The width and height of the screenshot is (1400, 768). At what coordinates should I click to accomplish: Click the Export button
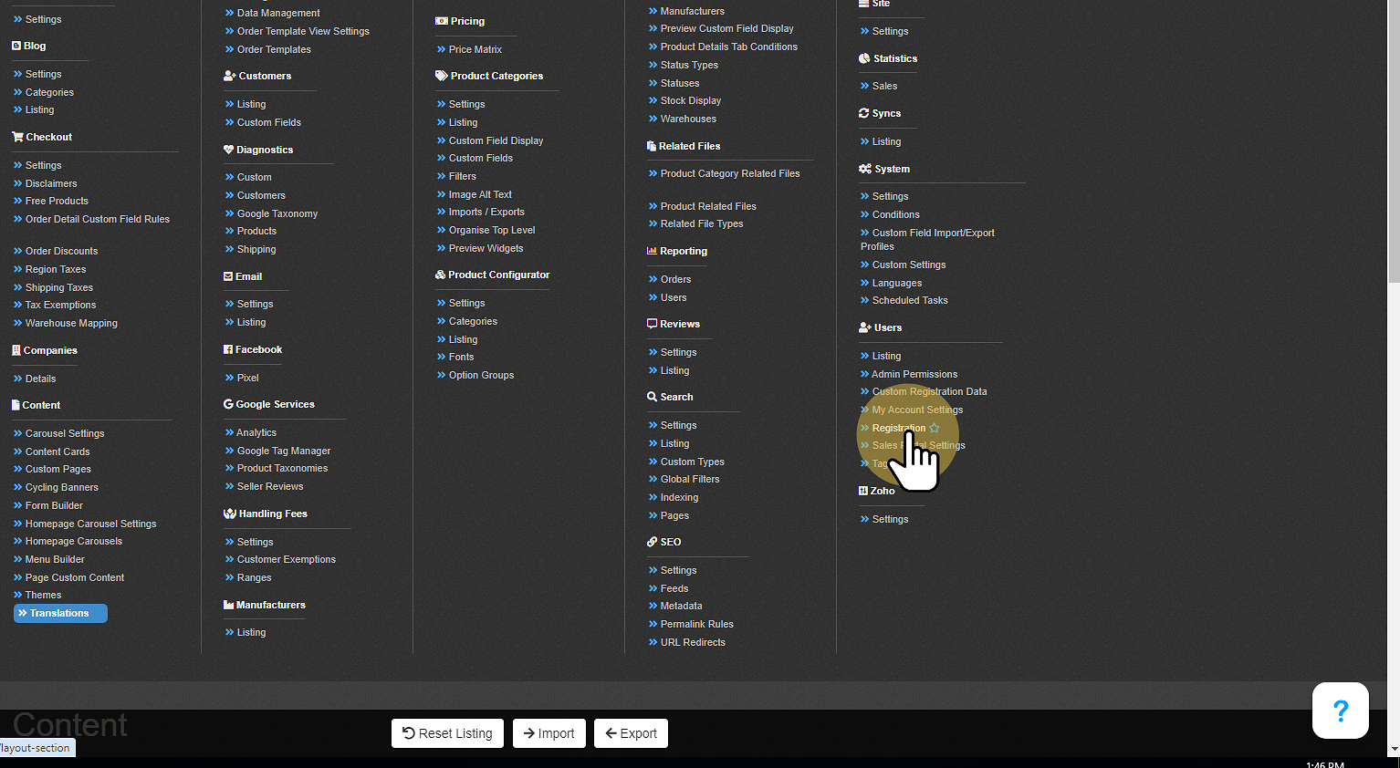pyautogui.click(x=632, y=733)
